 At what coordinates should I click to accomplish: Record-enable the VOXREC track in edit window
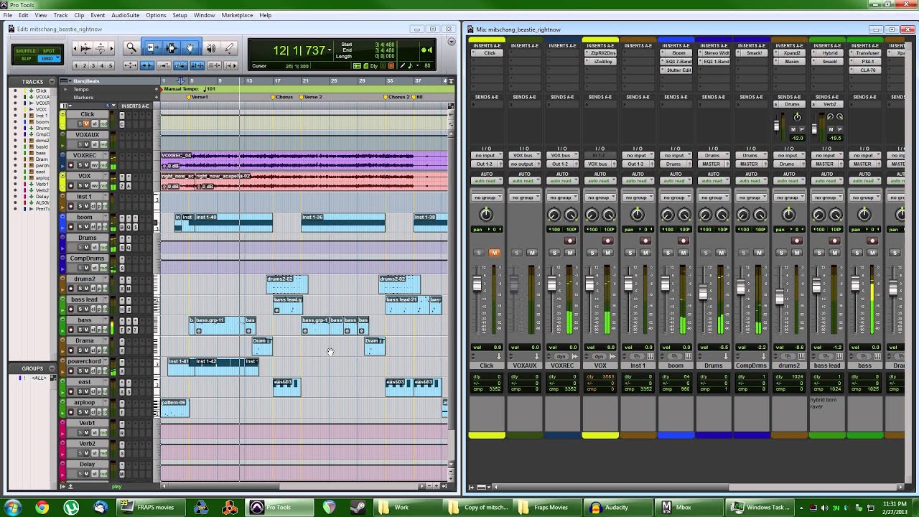pos(70,165)
